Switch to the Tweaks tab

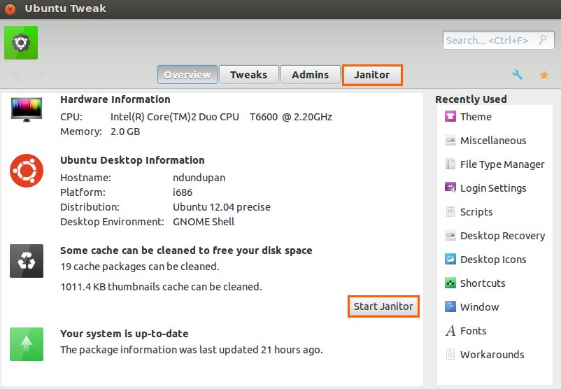pos(248,74)
